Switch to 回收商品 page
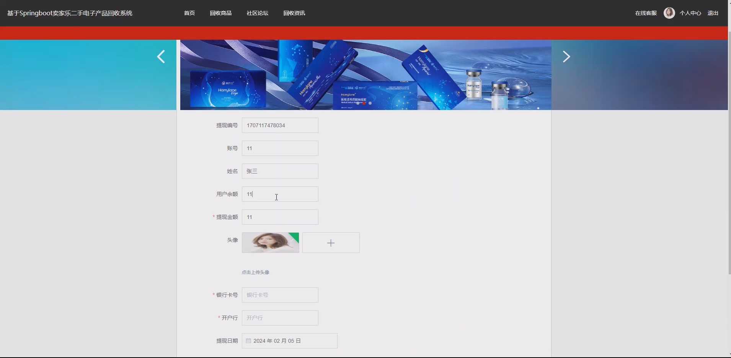Viewport: 731px width, 358px height. point(220,13)
